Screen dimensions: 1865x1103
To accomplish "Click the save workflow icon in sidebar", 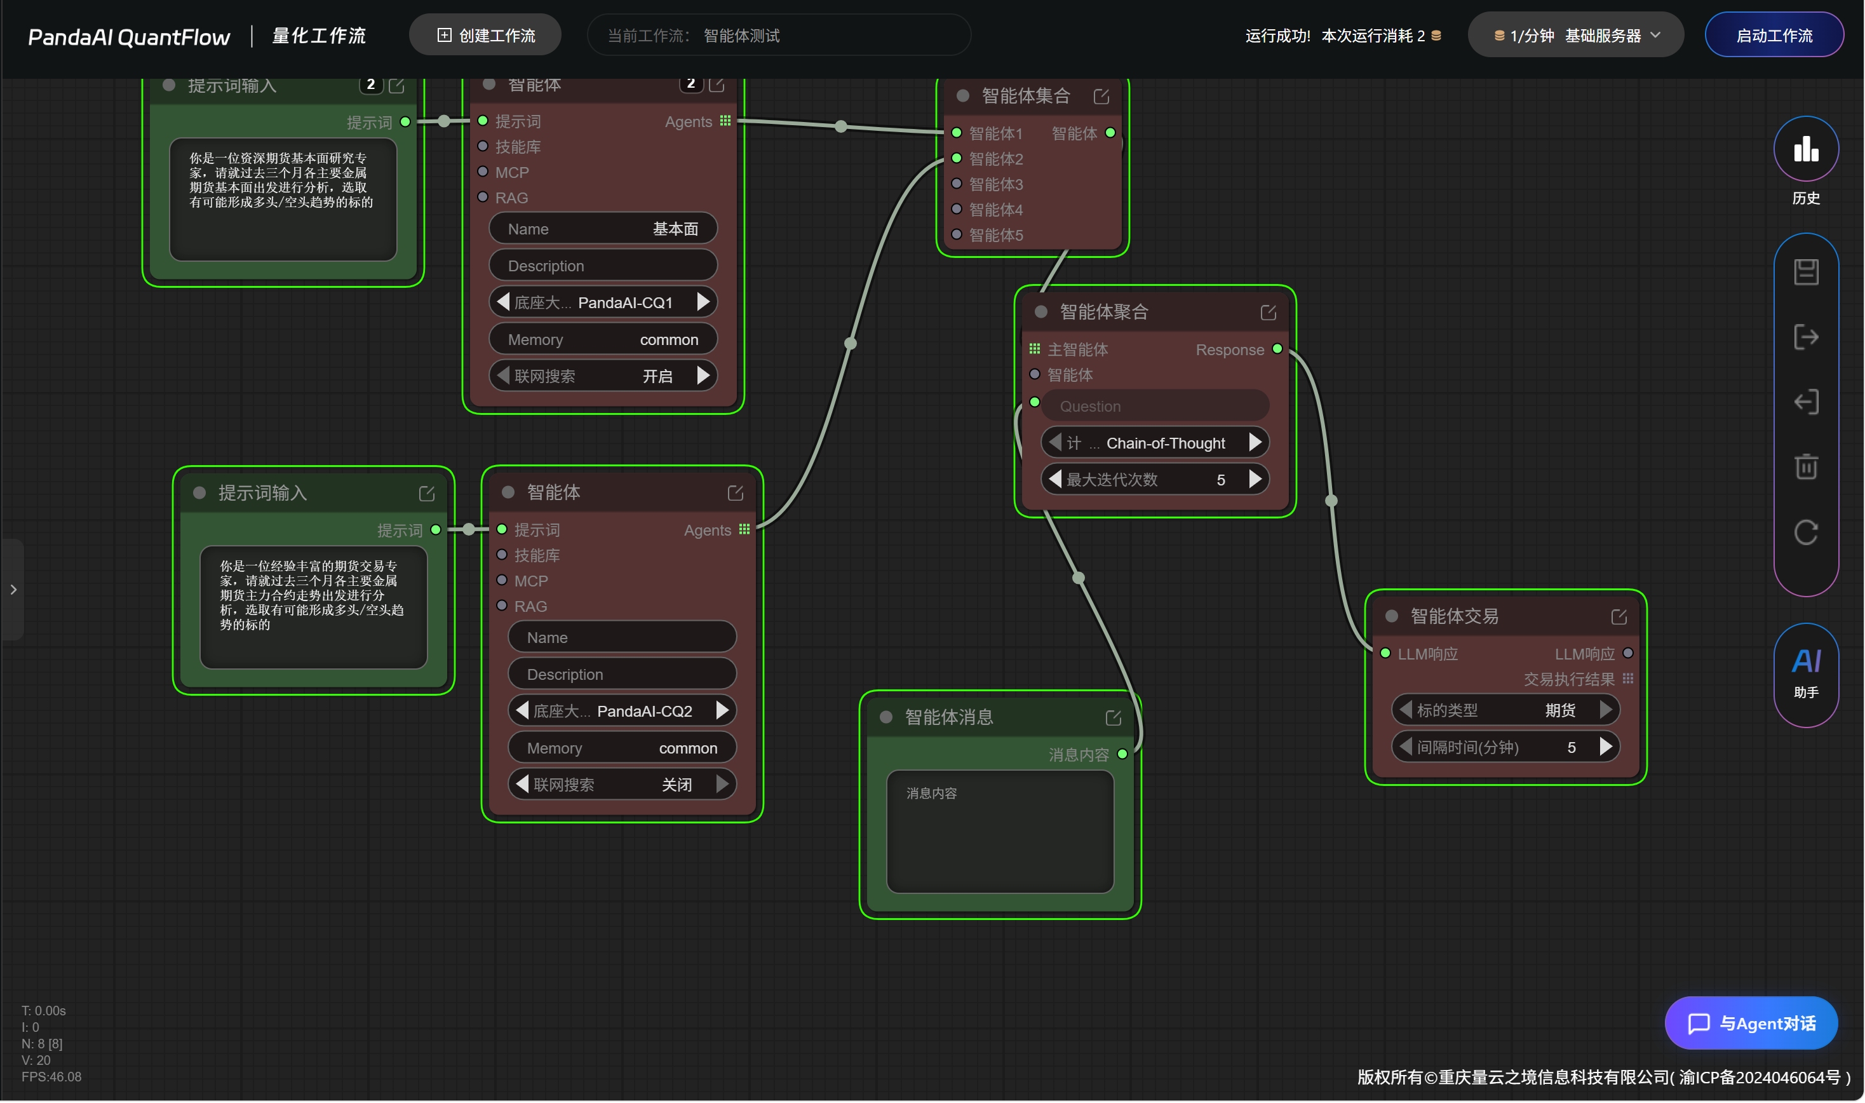I will pyautogui.click(x=1805, y=272).
